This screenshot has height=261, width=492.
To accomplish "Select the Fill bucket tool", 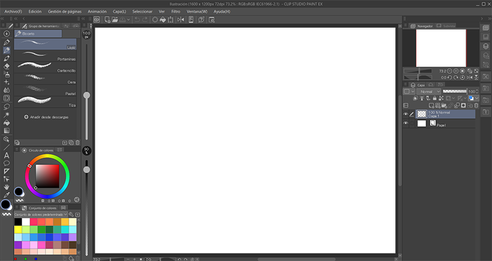I will click(6, 122).
